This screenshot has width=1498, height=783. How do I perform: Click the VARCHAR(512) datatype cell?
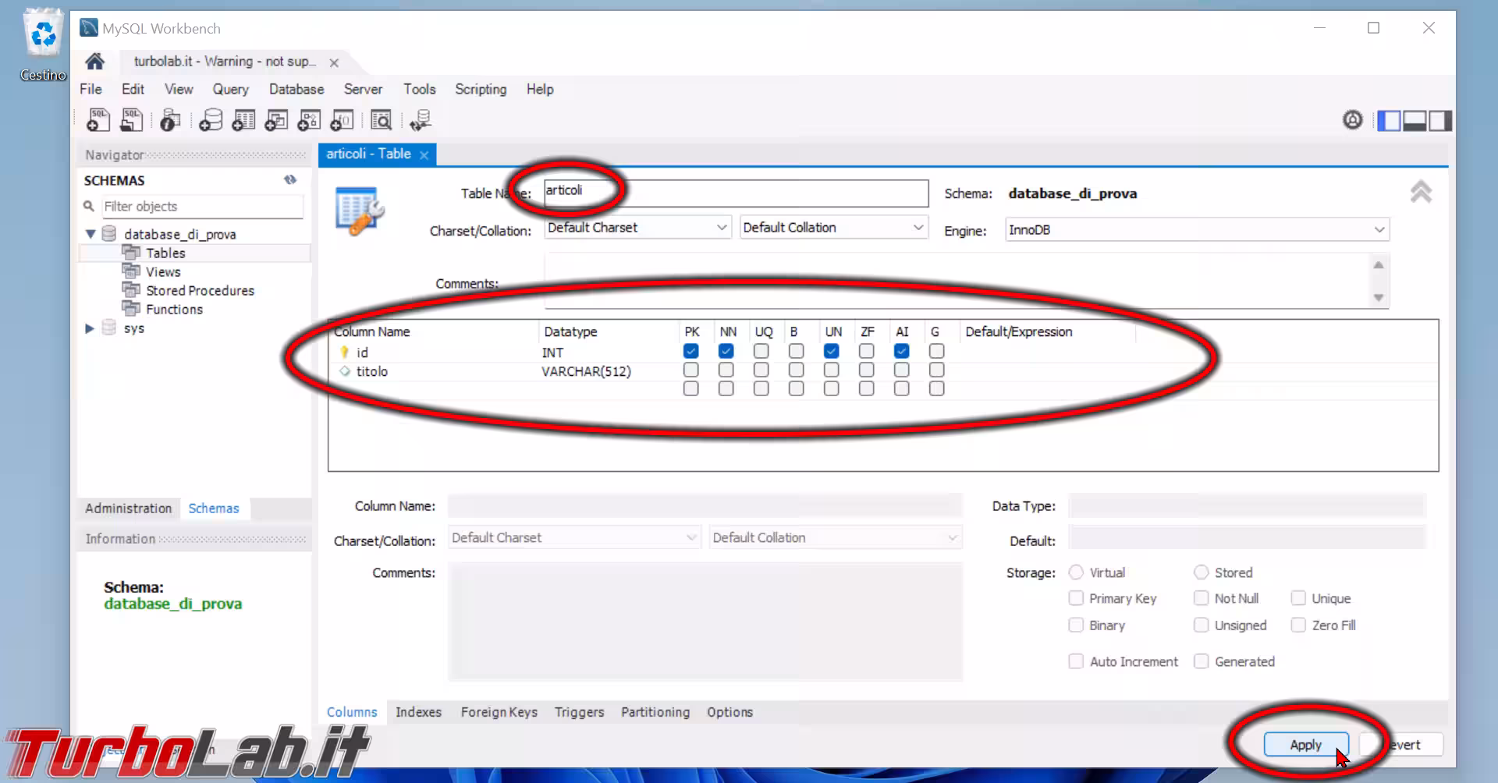[587, 371]
